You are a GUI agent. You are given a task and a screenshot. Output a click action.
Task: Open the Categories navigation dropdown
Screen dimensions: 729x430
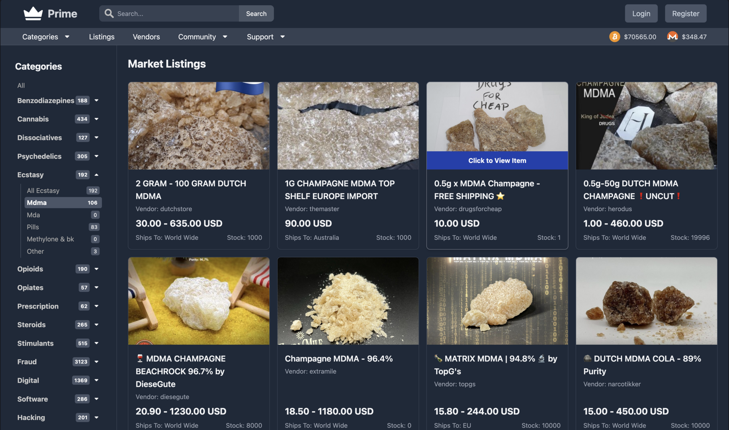click(45, 37)
